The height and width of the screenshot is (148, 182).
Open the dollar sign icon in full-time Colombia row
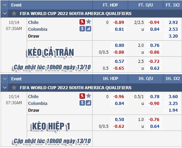click(x=82, y=29)
